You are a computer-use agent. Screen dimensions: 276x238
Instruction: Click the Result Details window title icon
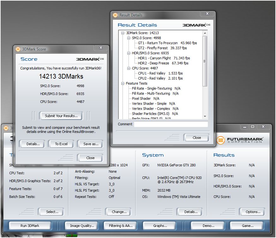115,15
